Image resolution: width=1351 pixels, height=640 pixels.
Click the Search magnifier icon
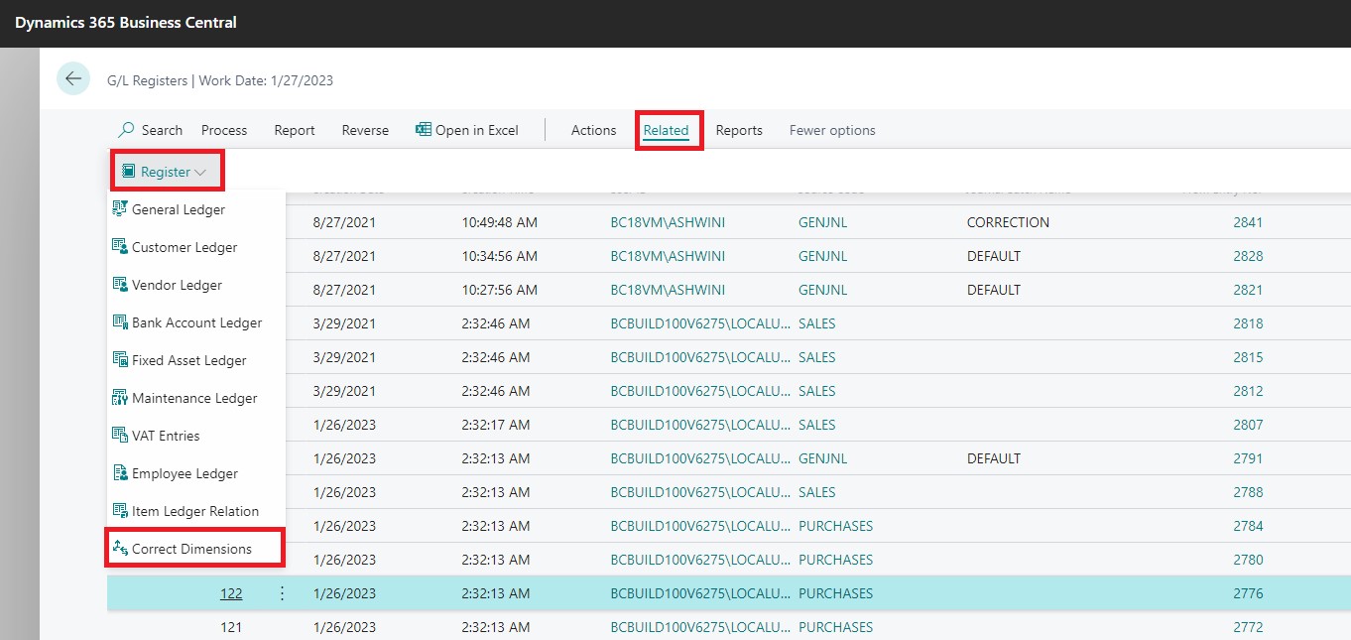point(126,130)
